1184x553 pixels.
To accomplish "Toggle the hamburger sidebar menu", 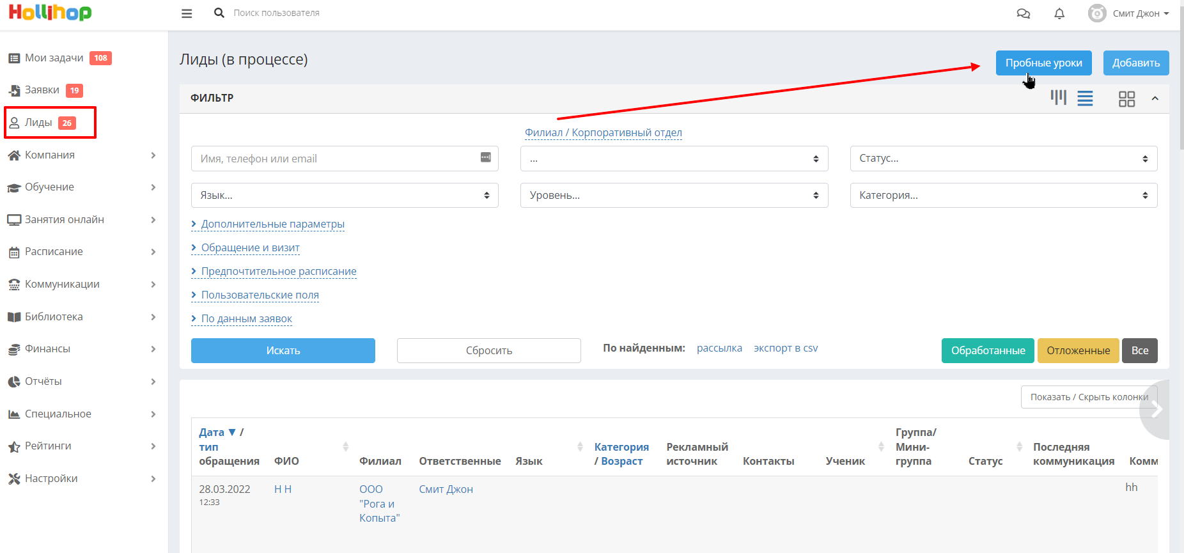I will point(187,13).
